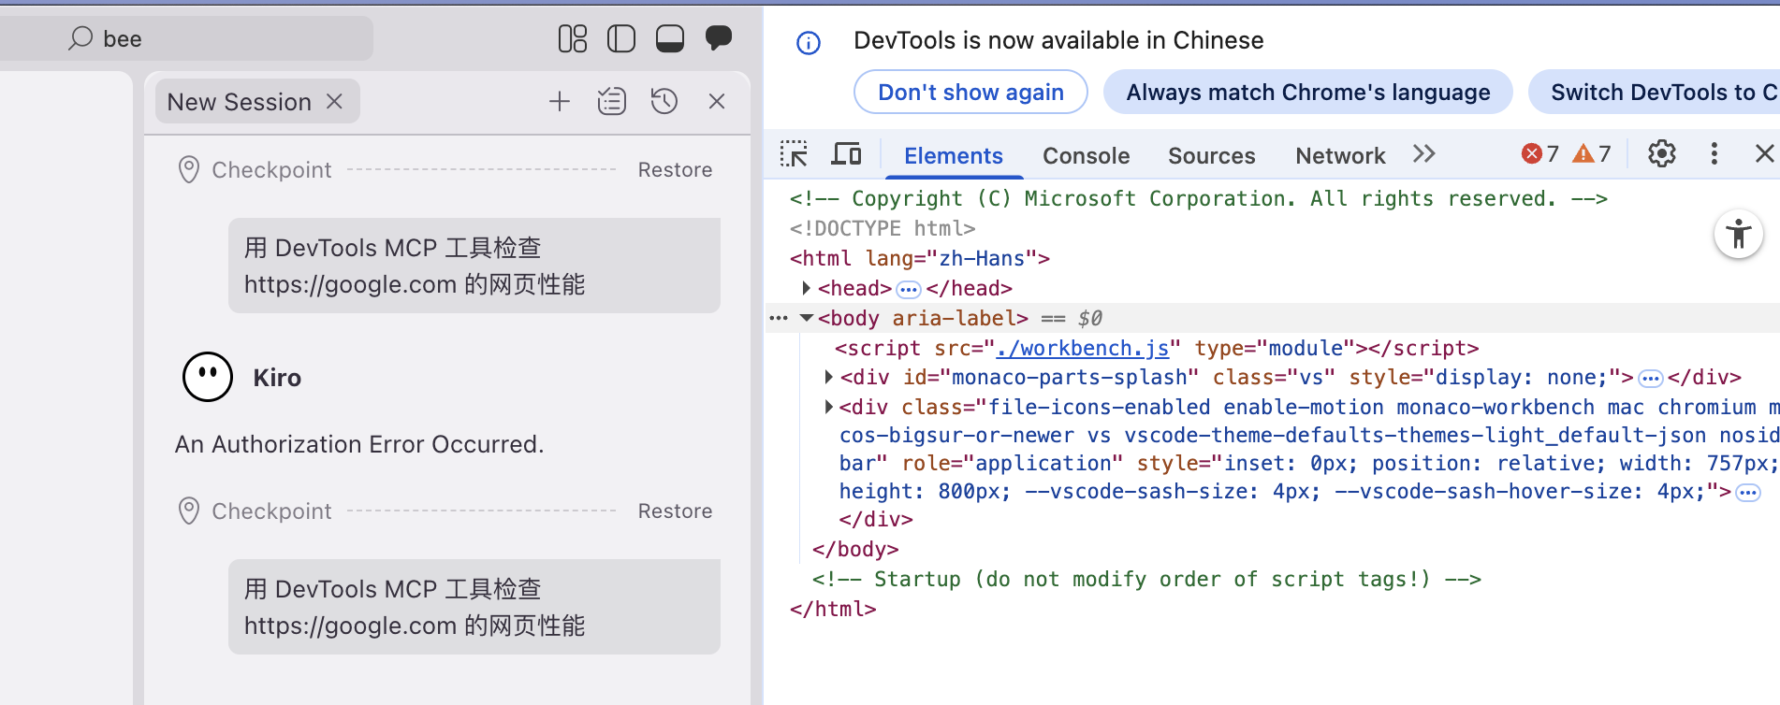Switch to the Network tab
The image size is (1780, 705).
point(1339,156)
